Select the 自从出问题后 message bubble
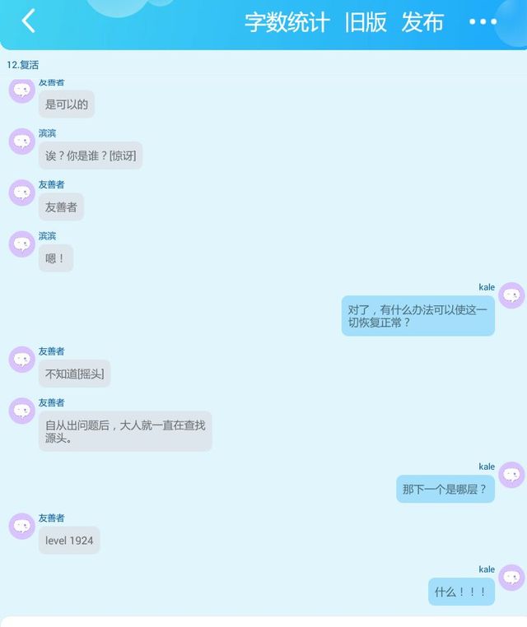This screenshot has width=527, height=627. (x=125, y=431)
